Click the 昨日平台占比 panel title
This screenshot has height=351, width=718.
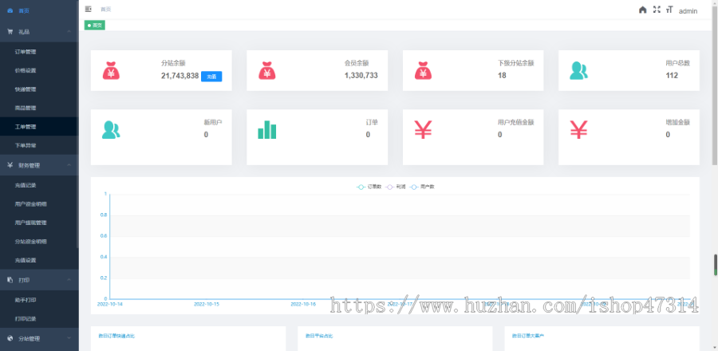[319, 336]
